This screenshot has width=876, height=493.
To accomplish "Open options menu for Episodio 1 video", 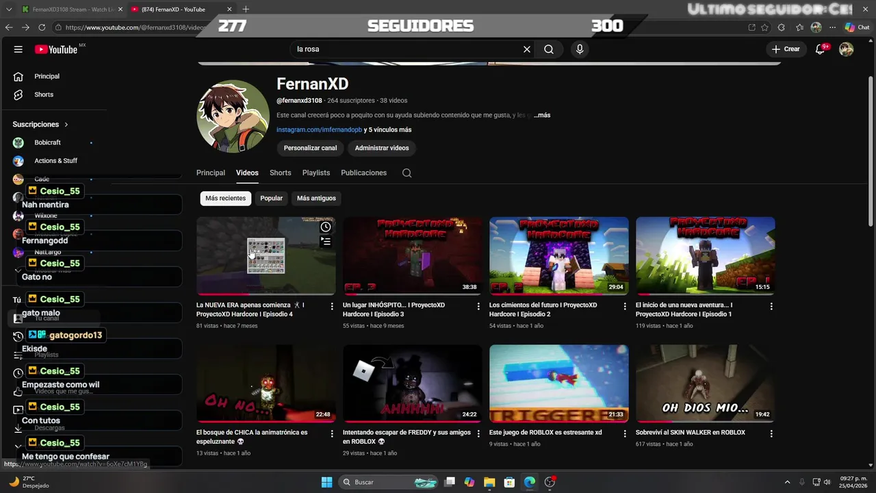I will (771, 307).
